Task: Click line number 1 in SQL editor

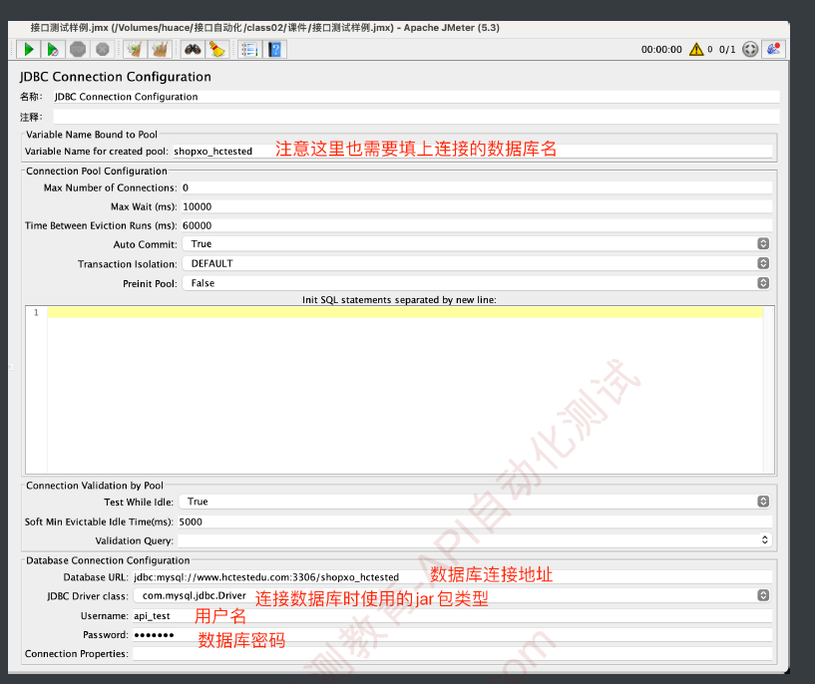Action: click(x=36, y=312)
